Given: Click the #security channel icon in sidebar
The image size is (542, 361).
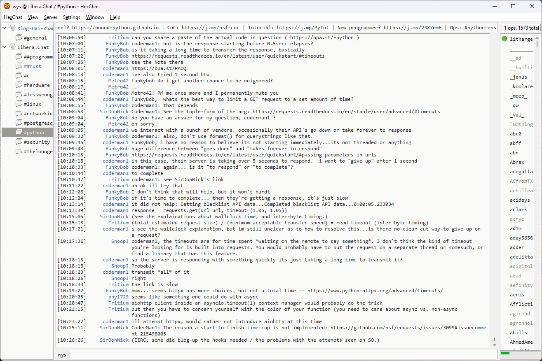Looking at the screenshot, I should (x=19, y=142).
